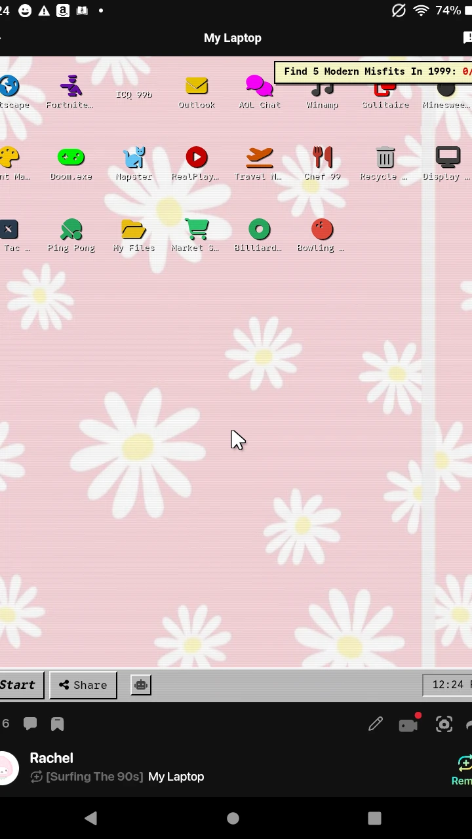Open Rachel's profile name

point(51,758)
